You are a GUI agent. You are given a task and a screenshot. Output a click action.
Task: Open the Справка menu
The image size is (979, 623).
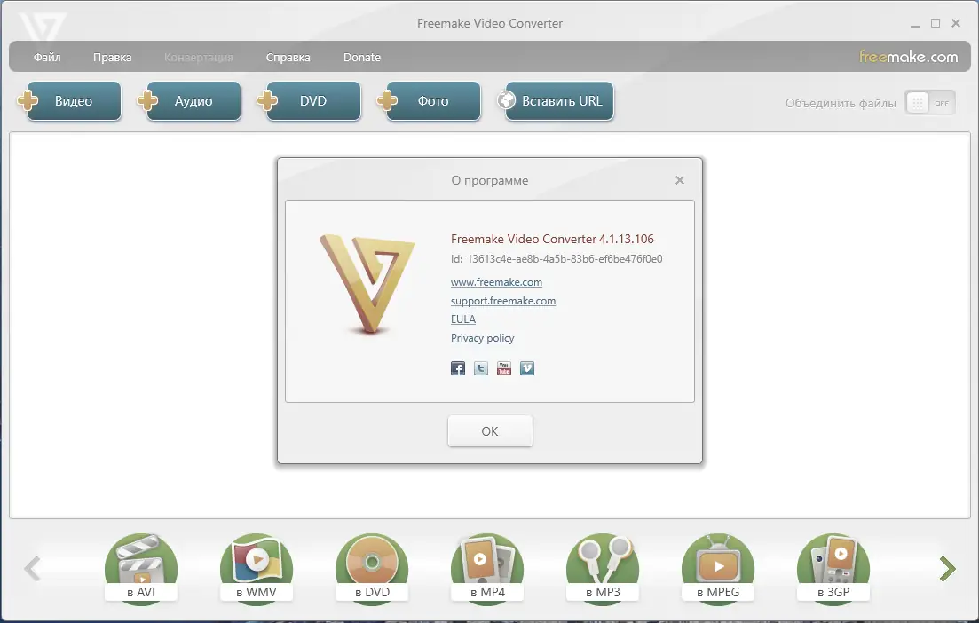tap(288, 57)
